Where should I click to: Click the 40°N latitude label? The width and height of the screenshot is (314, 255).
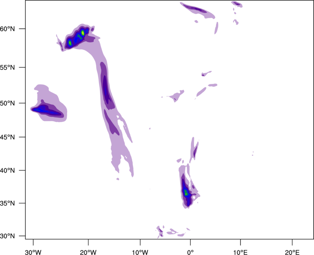pyautogui.click(x=7, y=171)
